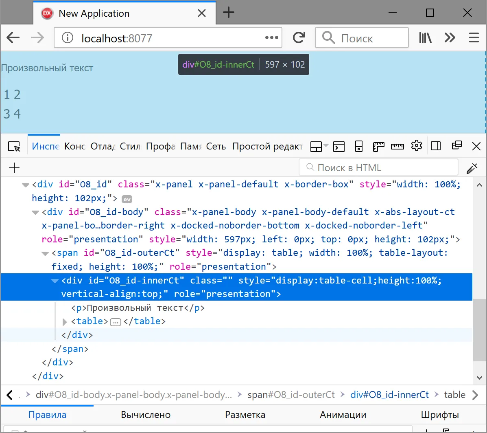The image size is (487, 433).
Task: Switch to the Правила tab
Action: [x=47, y=415]
